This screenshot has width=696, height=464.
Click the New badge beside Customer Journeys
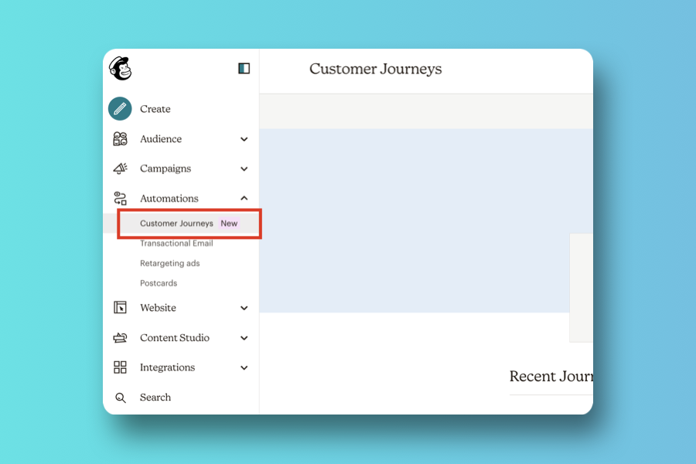[x=229, y=223]
